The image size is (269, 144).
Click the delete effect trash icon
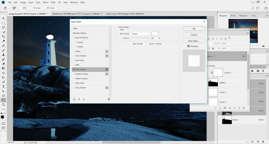[109, 99]
